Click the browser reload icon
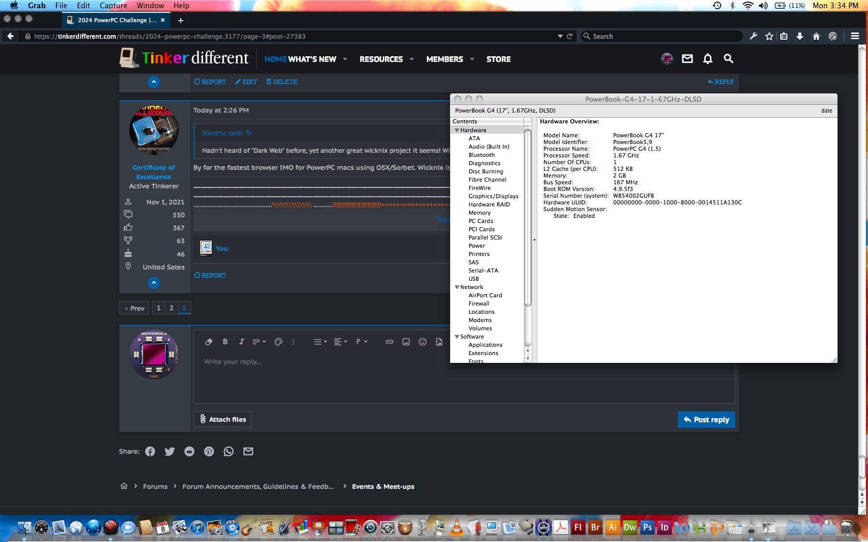868x542 pixels. tap(569, 36)
